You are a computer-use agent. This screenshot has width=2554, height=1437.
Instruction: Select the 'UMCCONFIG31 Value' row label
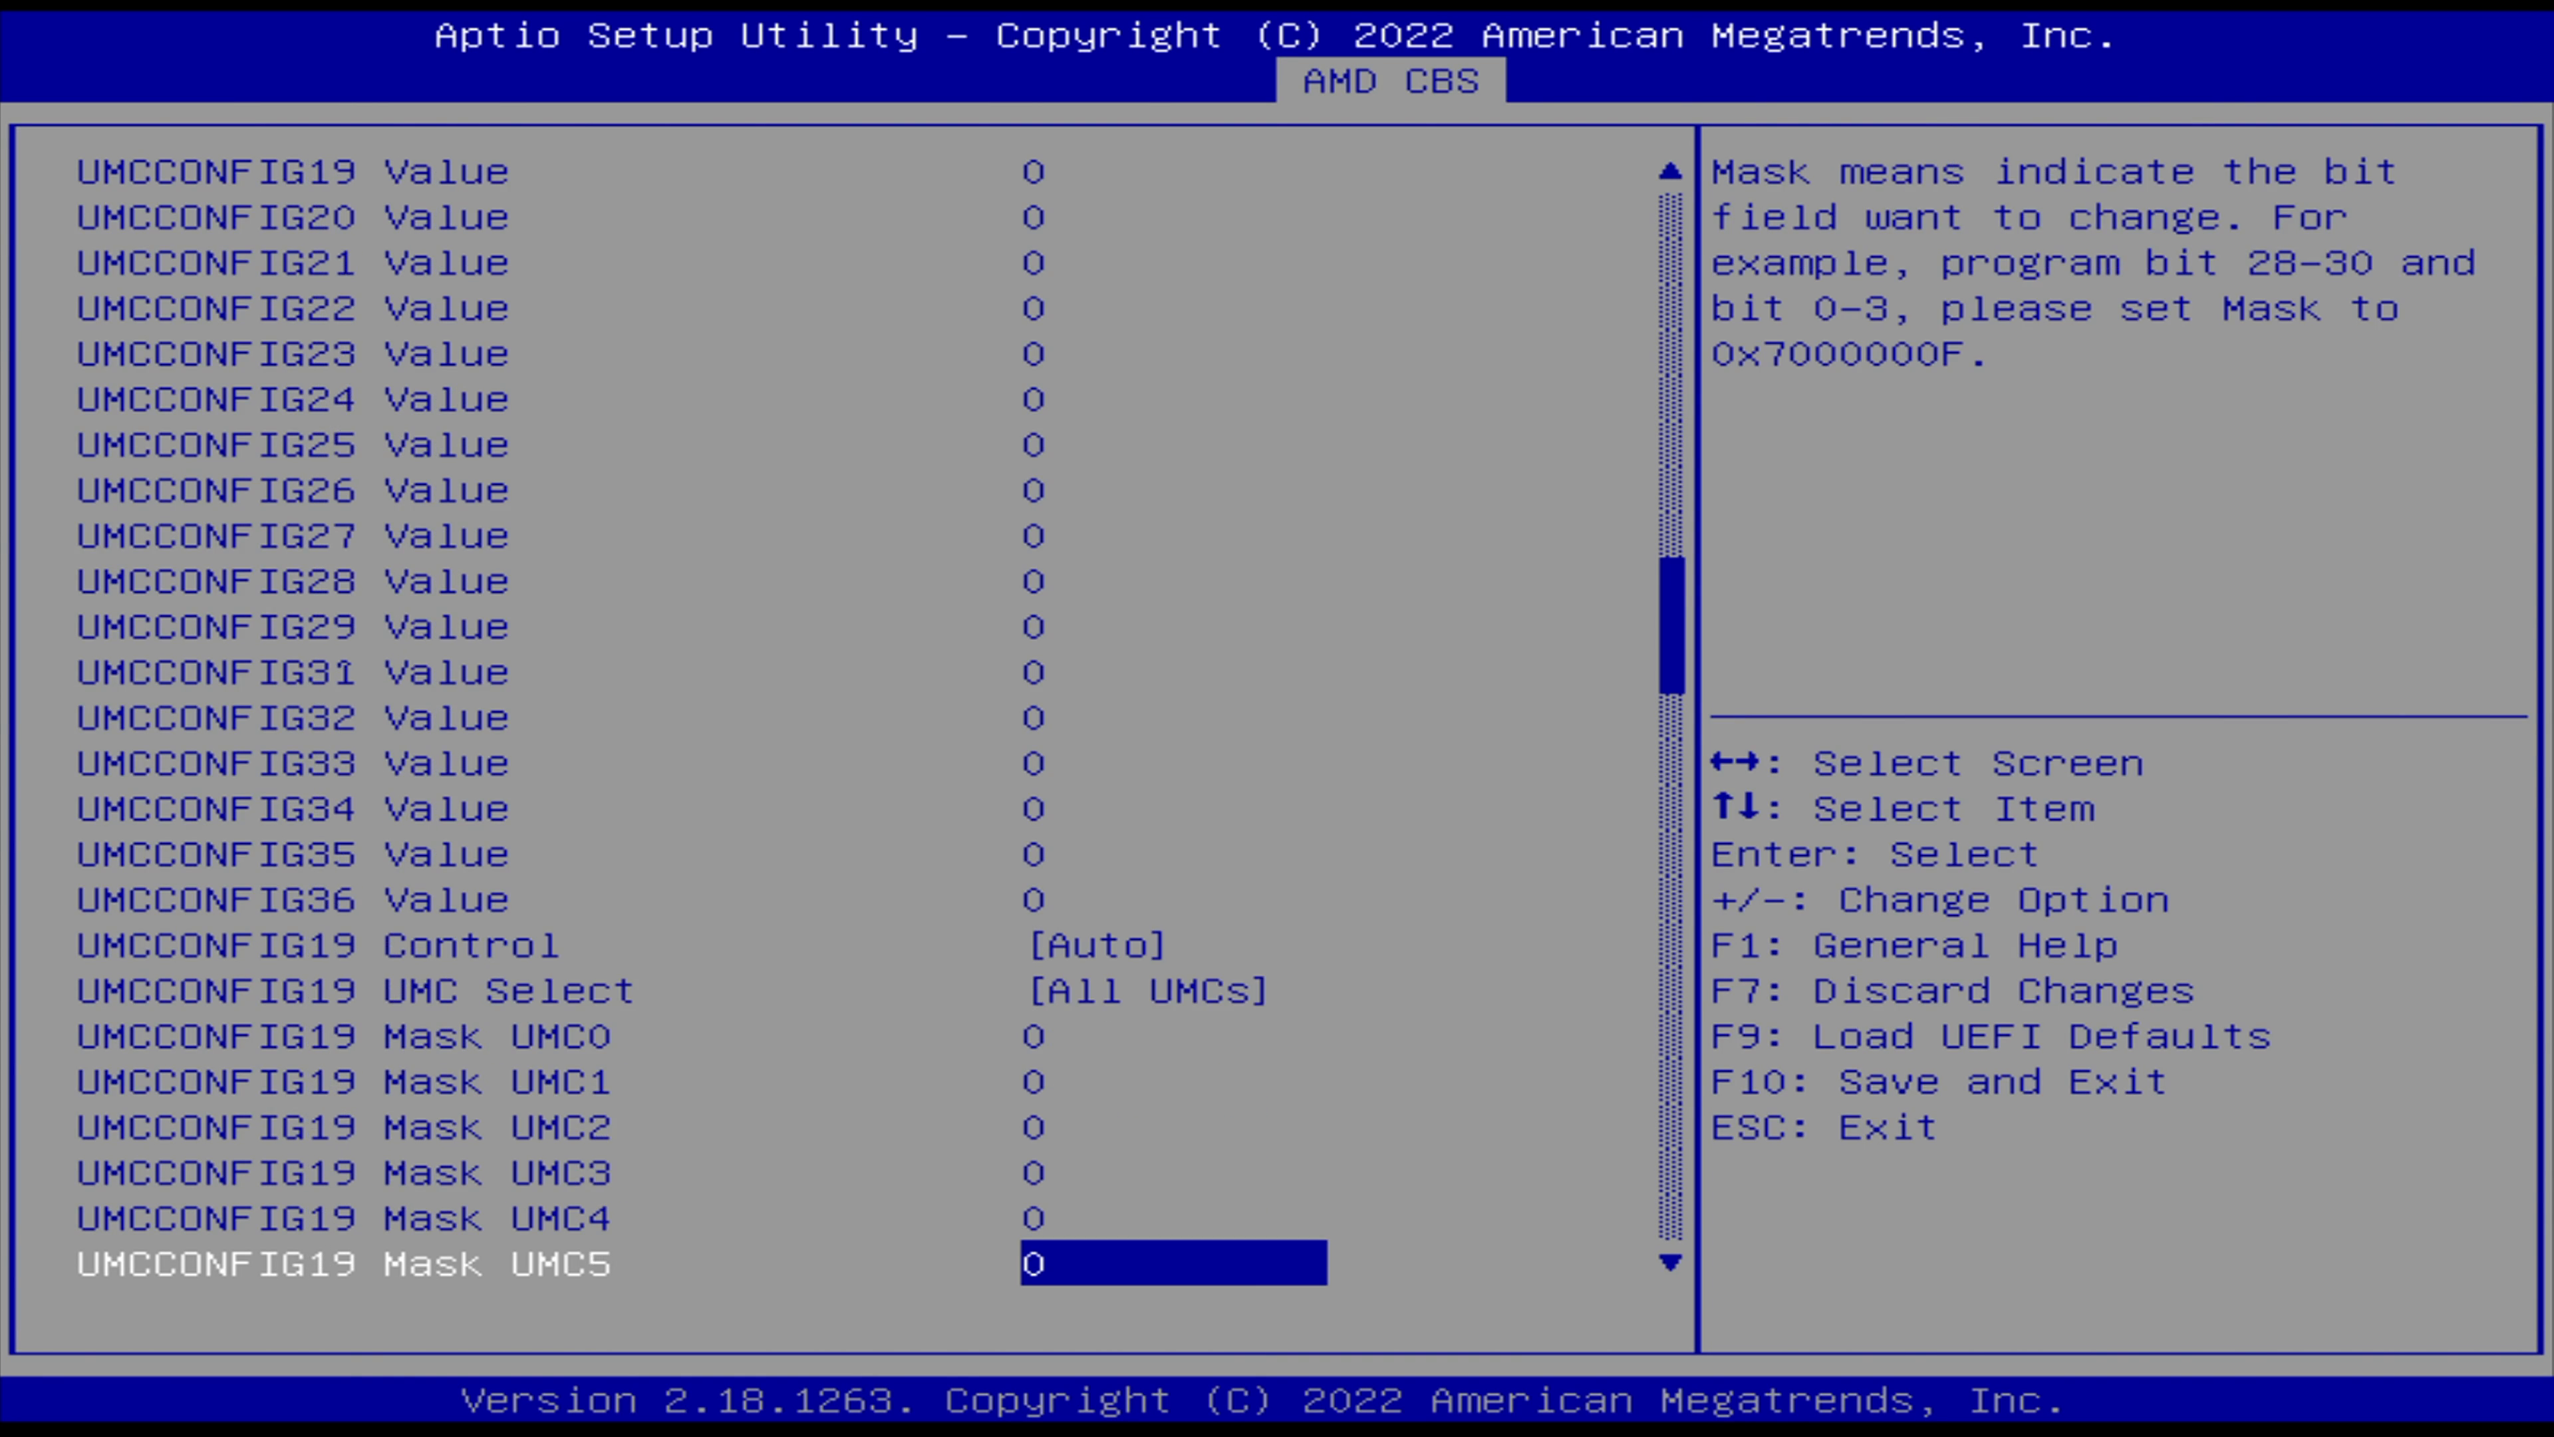click(x=293, y=673)
